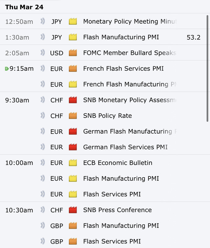The width and height of the screenshot is (210, 248).
Task: Click the 53.2 value for JPY Flash Manufacturing PMI
Action: click(193, 37)
